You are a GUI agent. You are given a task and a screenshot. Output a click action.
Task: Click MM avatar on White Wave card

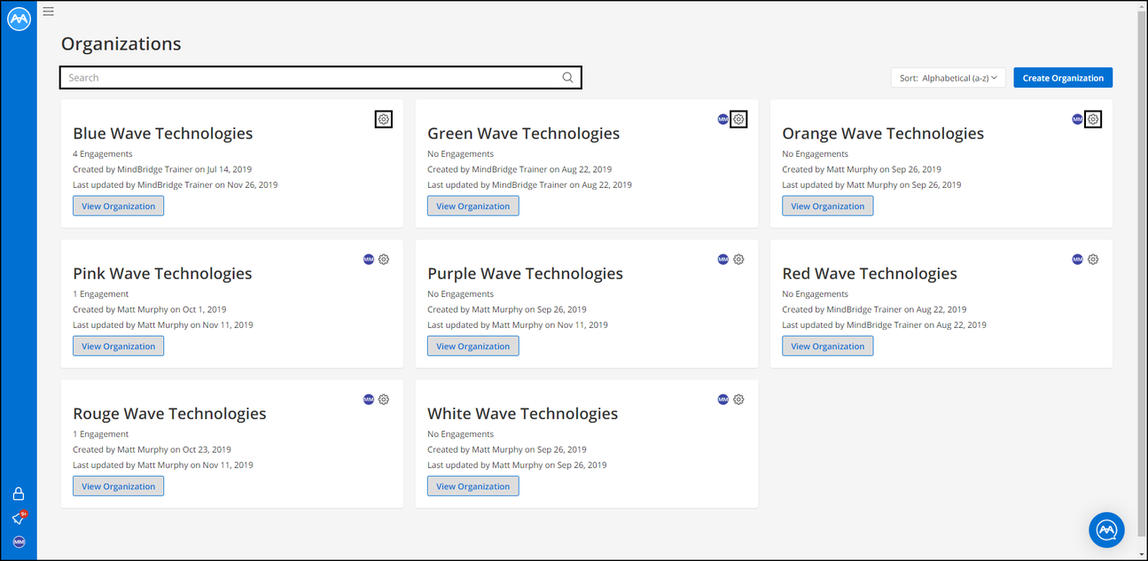722,400
